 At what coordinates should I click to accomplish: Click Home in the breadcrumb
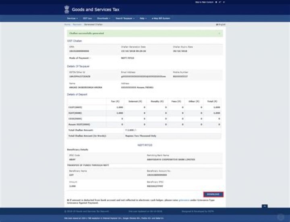tap(67, 24)
